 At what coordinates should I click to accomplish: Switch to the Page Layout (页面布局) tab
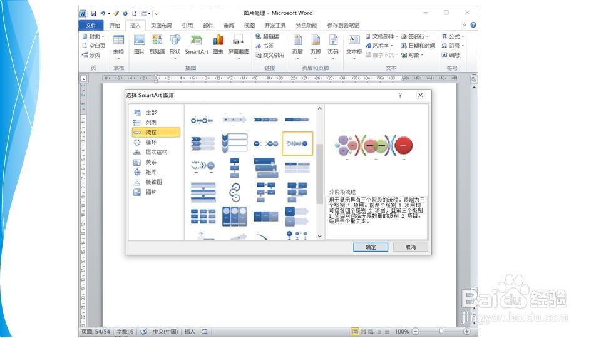[162, 25]
